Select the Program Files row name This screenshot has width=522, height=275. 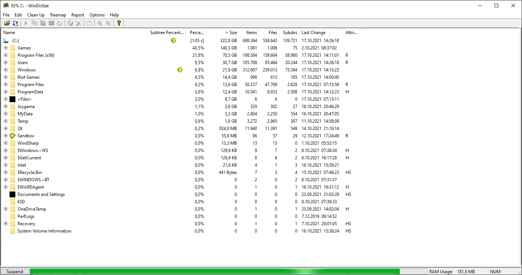click(31, 85)
